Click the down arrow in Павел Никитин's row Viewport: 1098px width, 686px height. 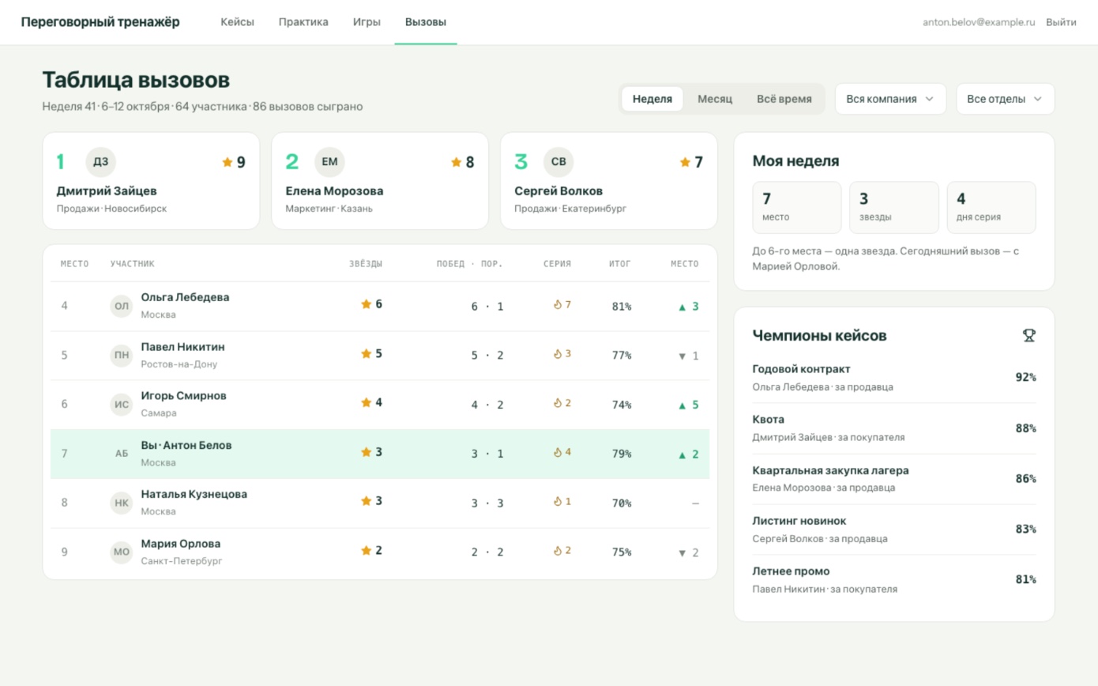point(682,356)
